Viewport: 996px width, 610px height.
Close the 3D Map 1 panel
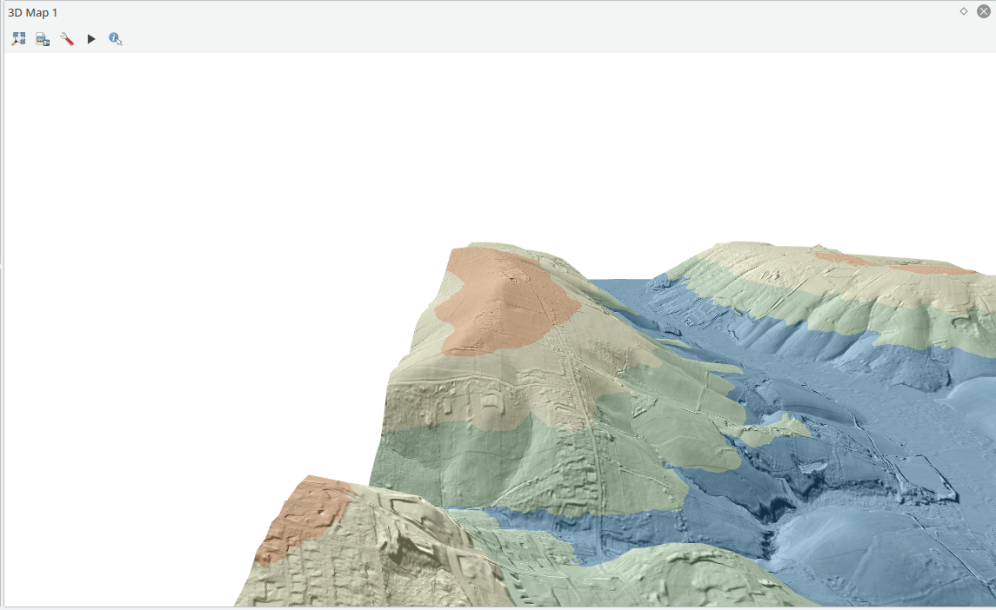(984, 11)
